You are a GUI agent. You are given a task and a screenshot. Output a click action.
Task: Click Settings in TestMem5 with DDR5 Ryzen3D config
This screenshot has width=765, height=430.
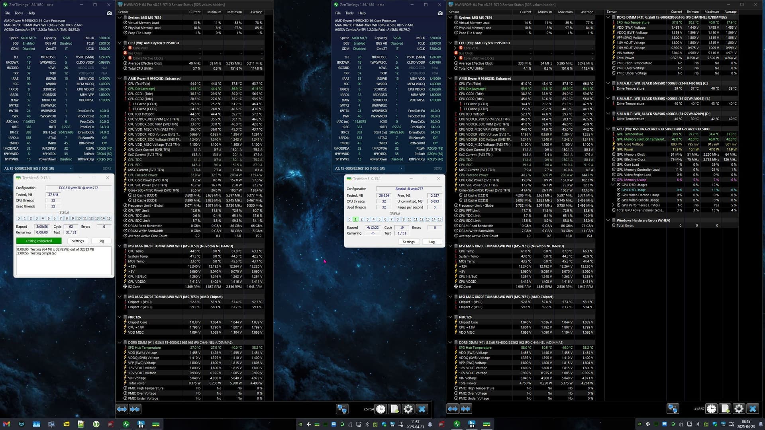78,241
